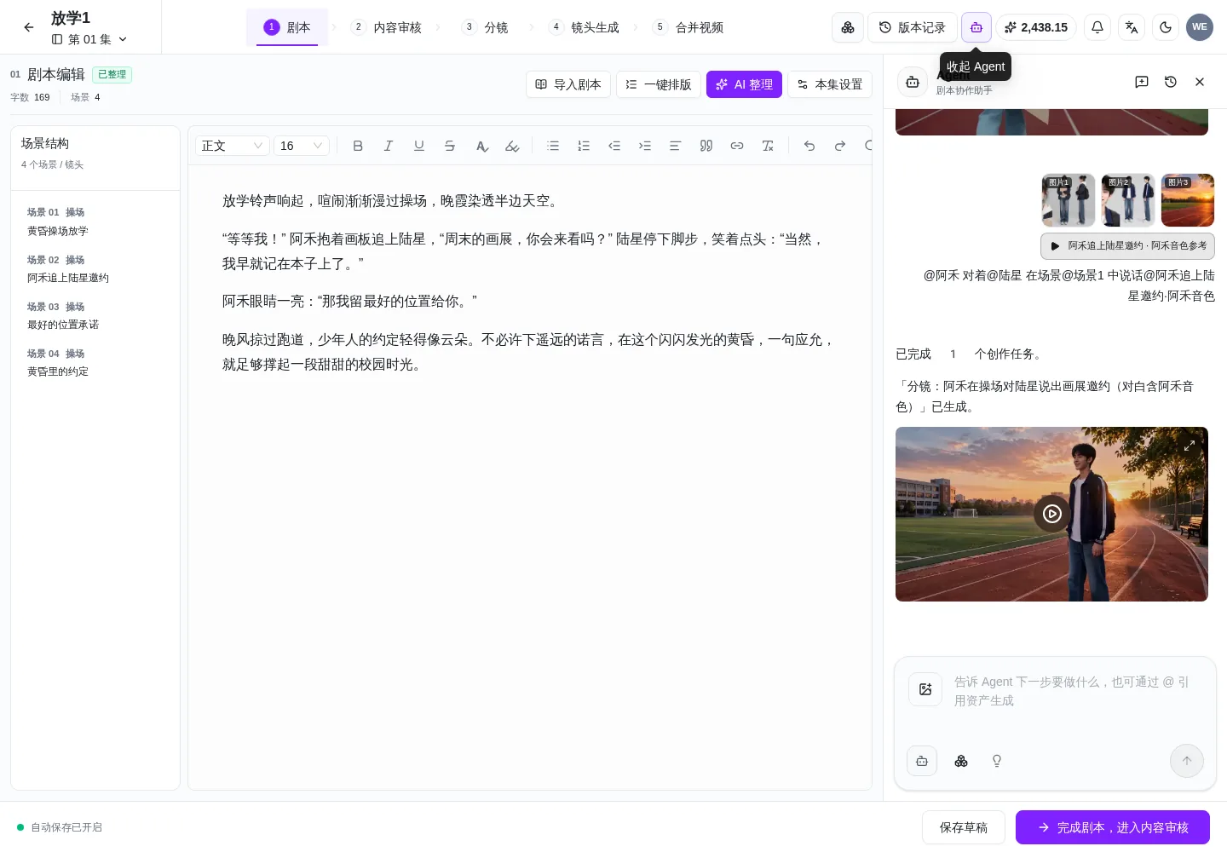This screenshot has width=1227, height=852.
Task: Switch to the 分镜 step
Action: (x=485, y=27)
